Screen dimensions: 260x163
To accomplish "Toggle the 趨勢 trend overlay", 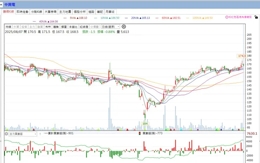I will point(56,27).
